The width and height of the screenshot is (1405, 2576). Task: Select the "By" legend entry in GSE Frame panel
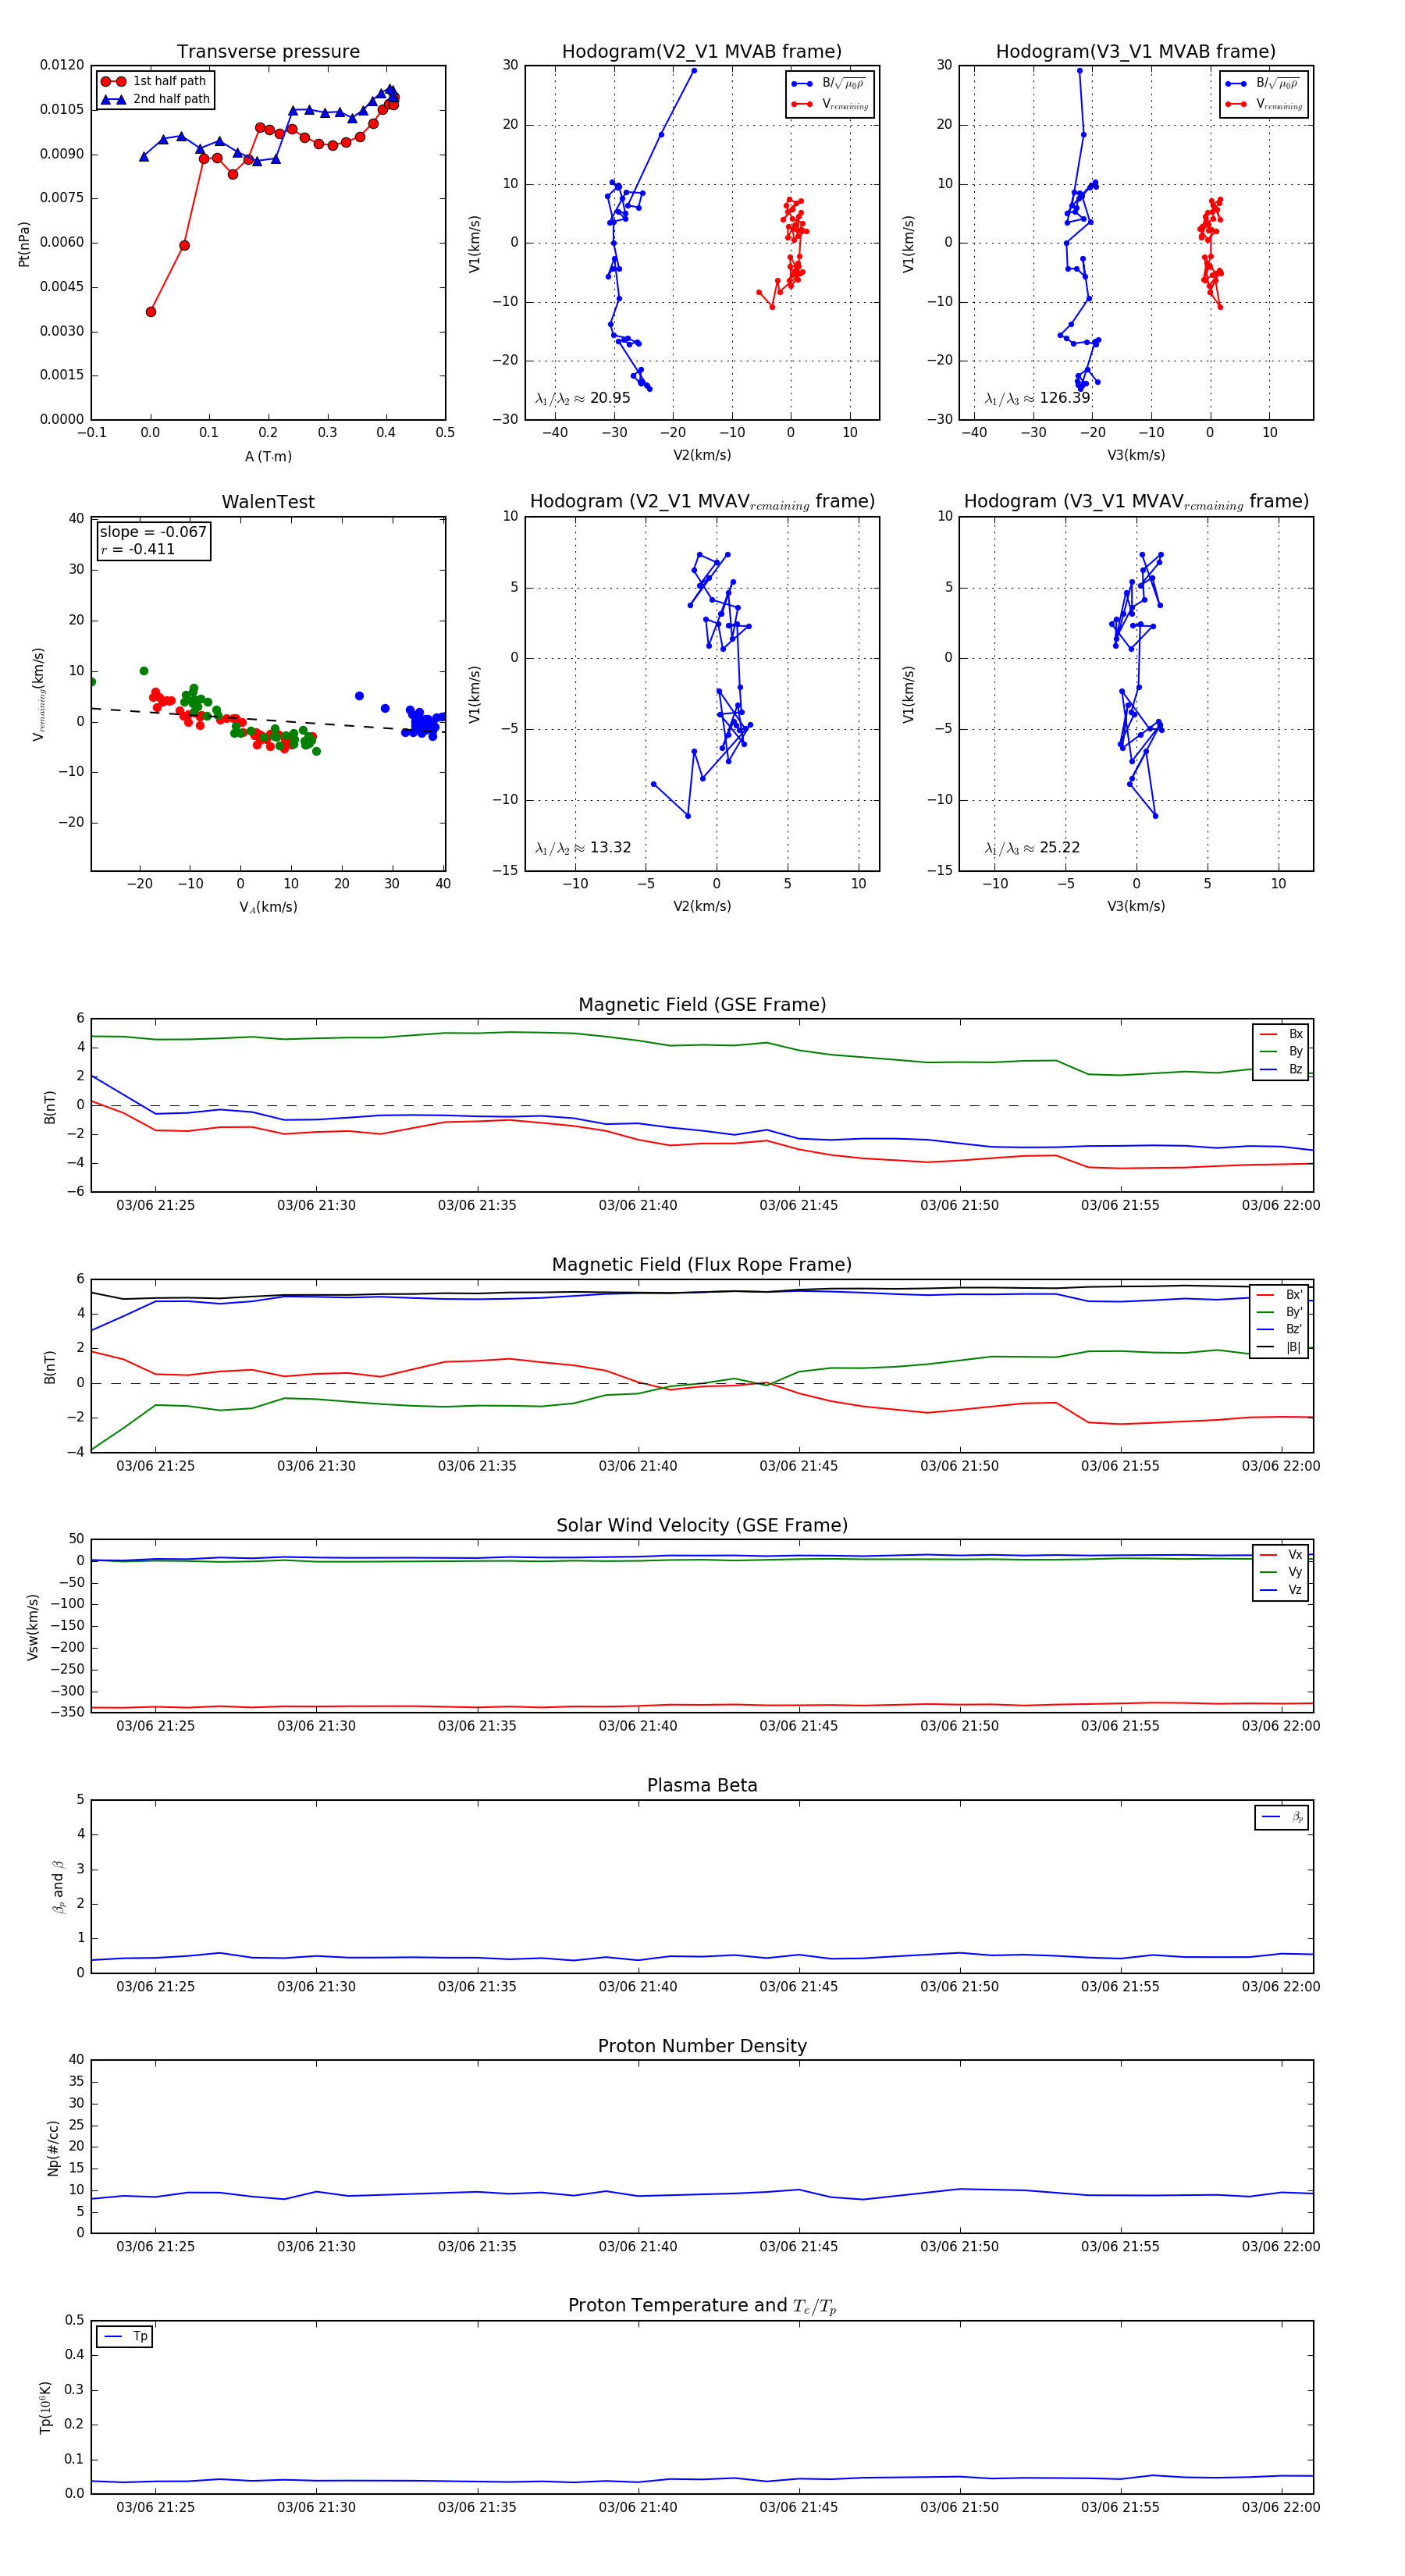click(x=1281, y=1052)
